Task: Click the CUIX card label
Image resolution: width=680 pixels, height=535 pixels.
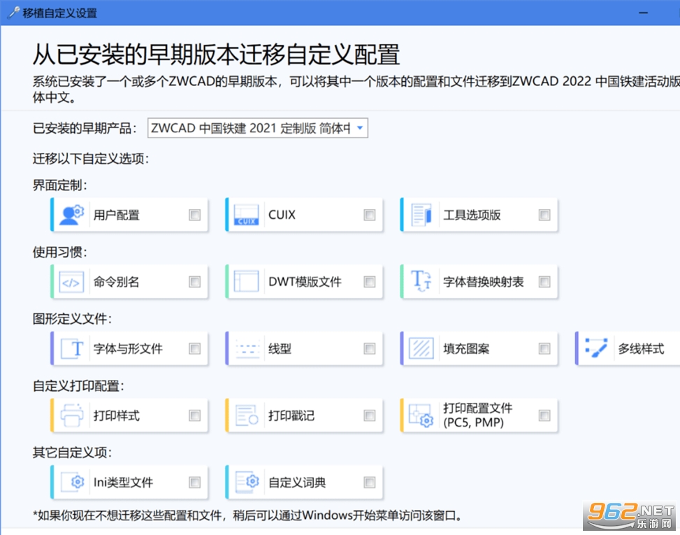Action: pos(282,215)
